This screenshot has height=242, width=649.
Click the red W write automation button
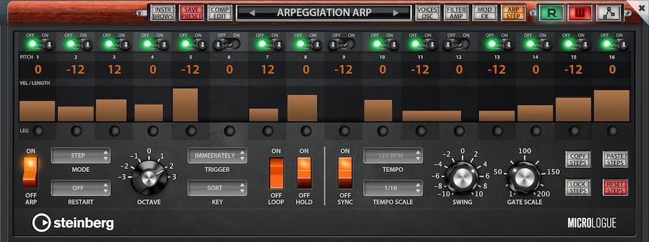580,13
